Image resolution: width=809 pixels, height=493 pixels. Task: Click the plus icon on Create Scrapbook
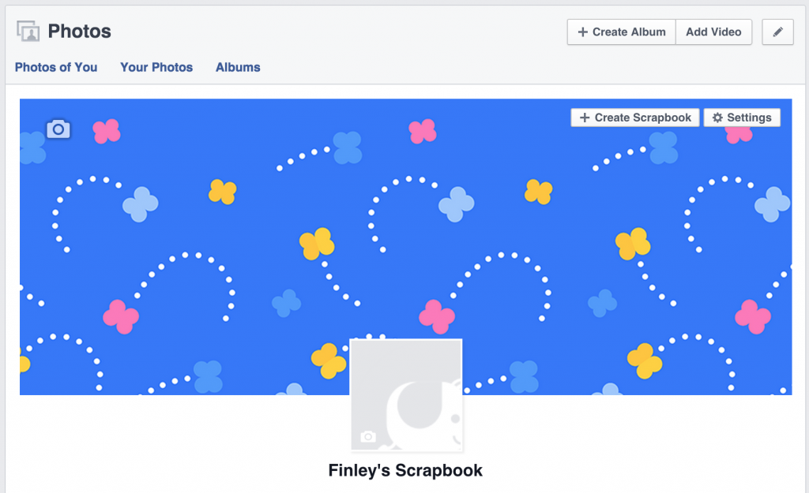point(585,118)
